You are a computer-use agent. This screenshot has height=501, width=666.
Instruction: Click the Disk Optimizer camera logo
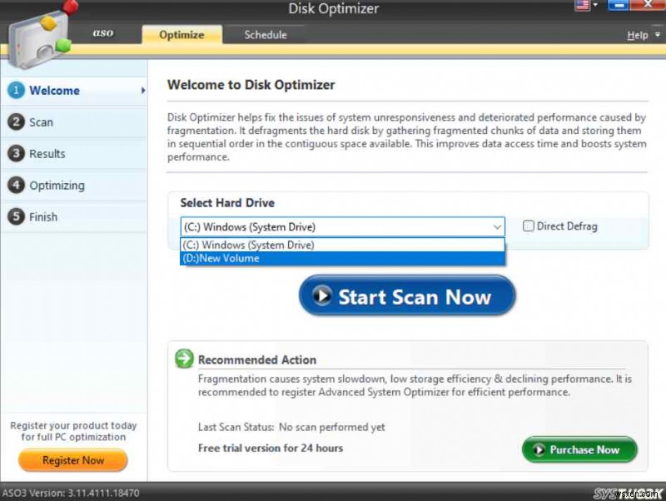tap(37, 37)
